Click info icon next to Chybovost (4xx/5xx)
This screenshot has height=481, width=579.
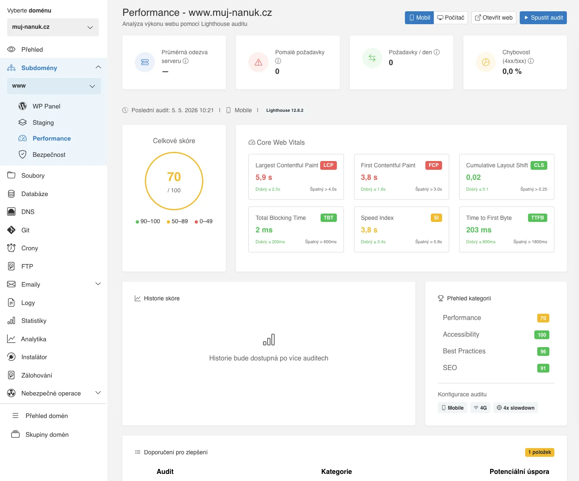[x=531, y=61]
